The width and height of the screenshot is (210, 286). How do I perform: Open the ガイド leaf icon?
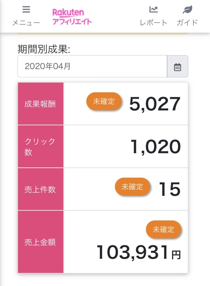(187, 9)
